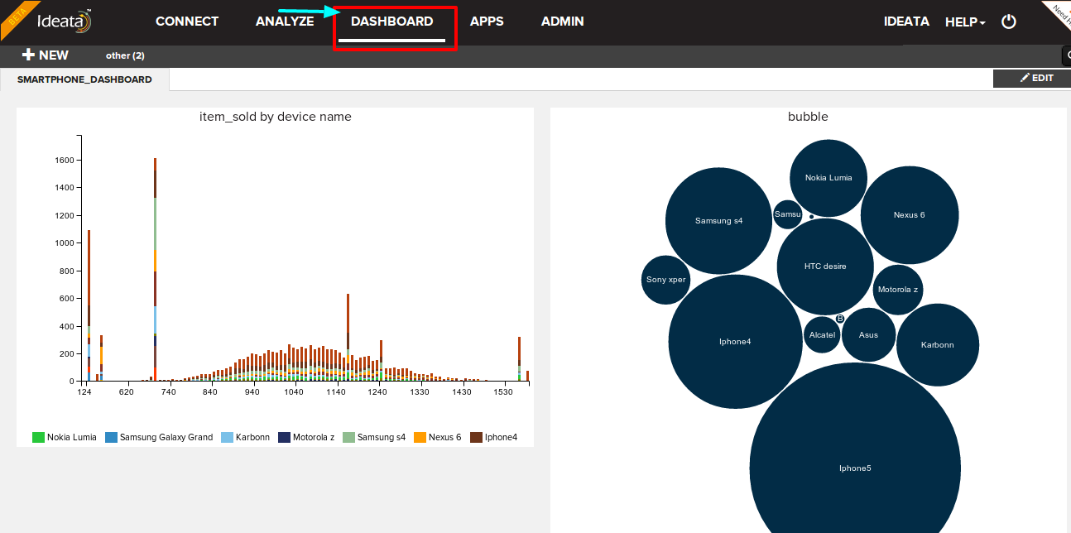1071x533 pixels.
Task: Select the Nokia Lumia bubble
Action: (828, 178)
